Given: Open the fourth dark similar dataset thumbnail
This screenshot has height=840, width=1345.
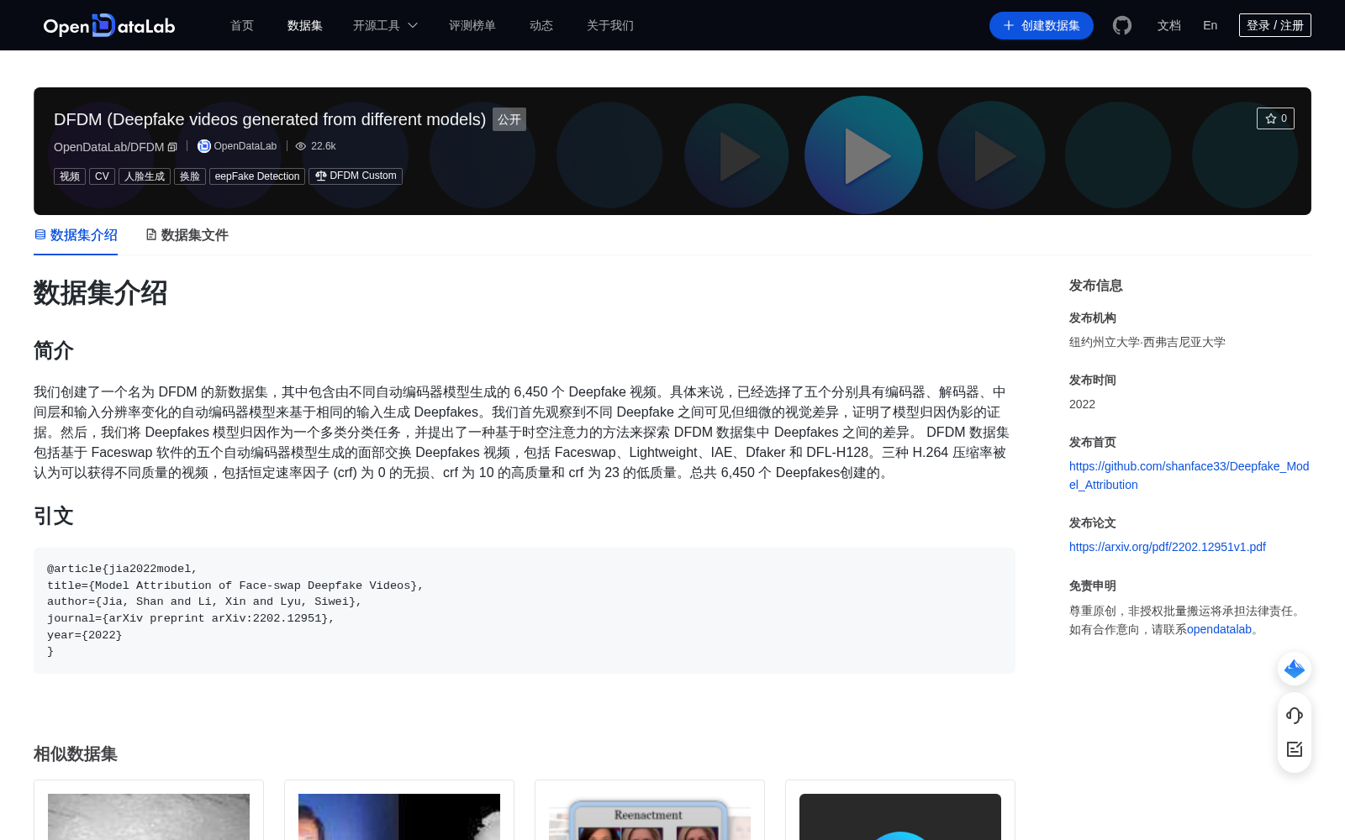Looking at the screenshot, I should (x=900, y=816).
